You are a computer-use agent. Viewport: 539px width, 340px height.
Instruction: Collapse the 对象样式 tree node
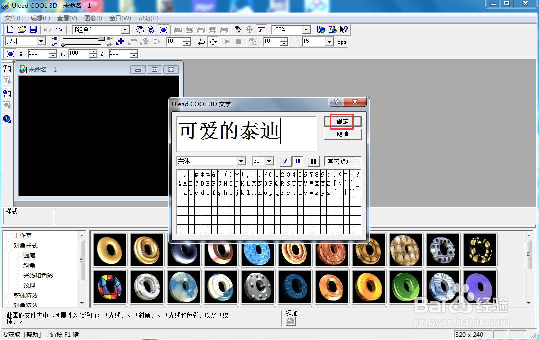point(8,246)
